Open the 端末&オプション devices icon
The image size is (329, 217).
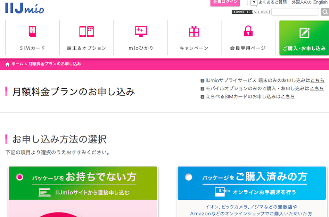(x=87, y=32)
